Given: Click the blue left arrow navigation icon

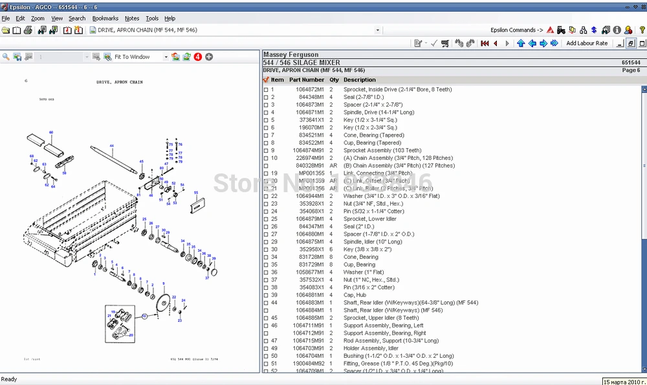Looking at the screenshot, I should (x=532, y=43).
